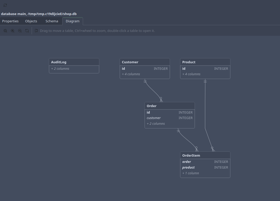280x201 pixels.
Task: Switch to the Properties tab
Action: (10, 21)
